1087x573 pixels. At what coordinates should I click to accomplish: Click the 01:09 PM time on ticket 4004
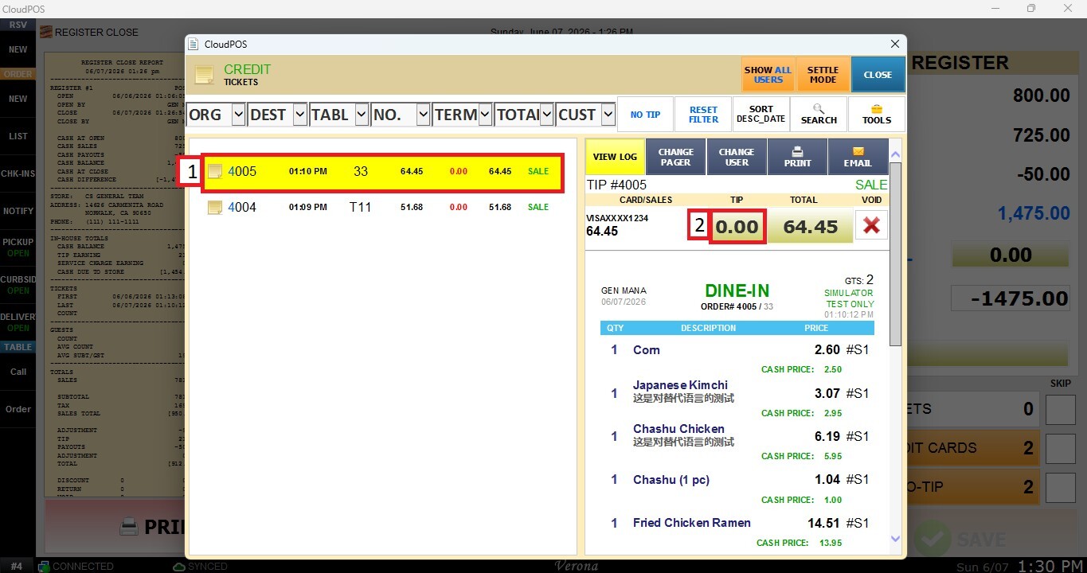[307, 207]
